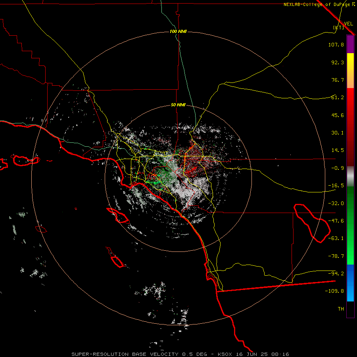Click the -16.5 velocity scale value
The height and width of the screenshot is (357, 357).
pyautogui.click(x=336, y=186)
